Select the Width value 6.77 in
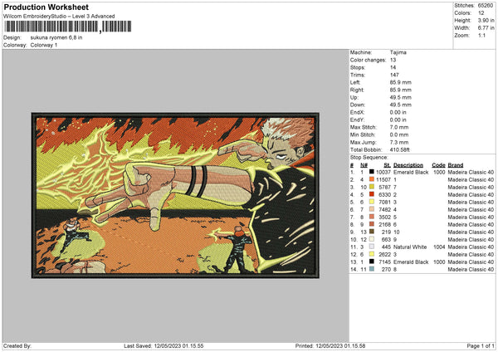498x352 pixels. click(x=486, y=28)
